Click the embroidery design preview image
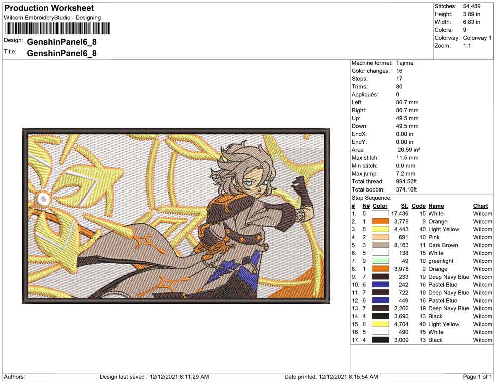Image resolution: width=496 pixels, height=382 pixels. 176,216
